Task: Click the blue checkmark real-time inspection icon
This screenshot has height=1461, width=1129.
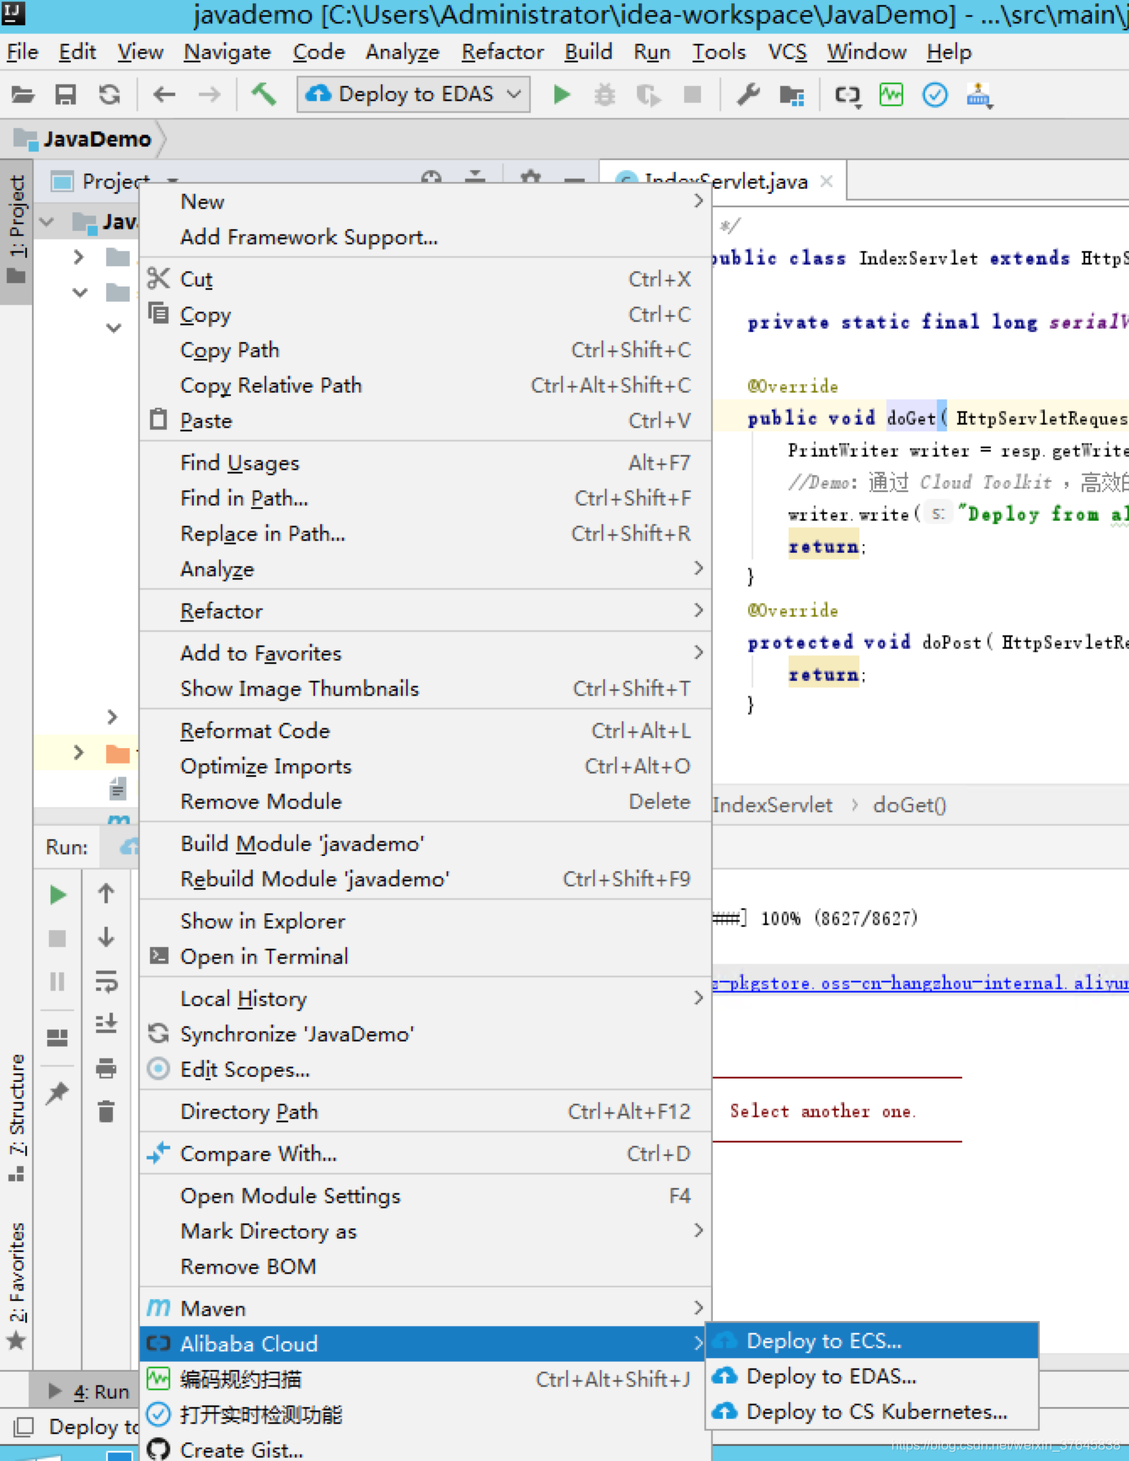Action: (935, 94)
